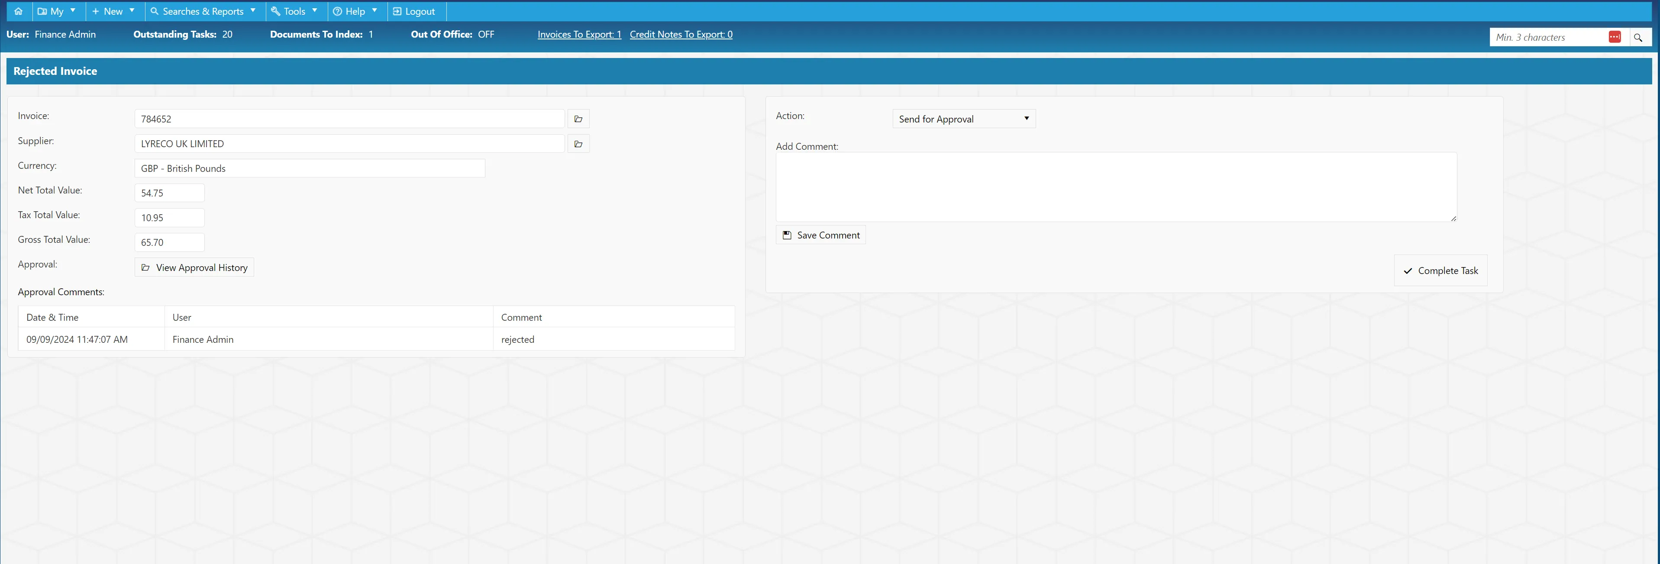Image resolution: width=1660 pixels, height=564 pixels.
Task: Click the Outstanding Tasks: 20 status text
Action: 182,34
